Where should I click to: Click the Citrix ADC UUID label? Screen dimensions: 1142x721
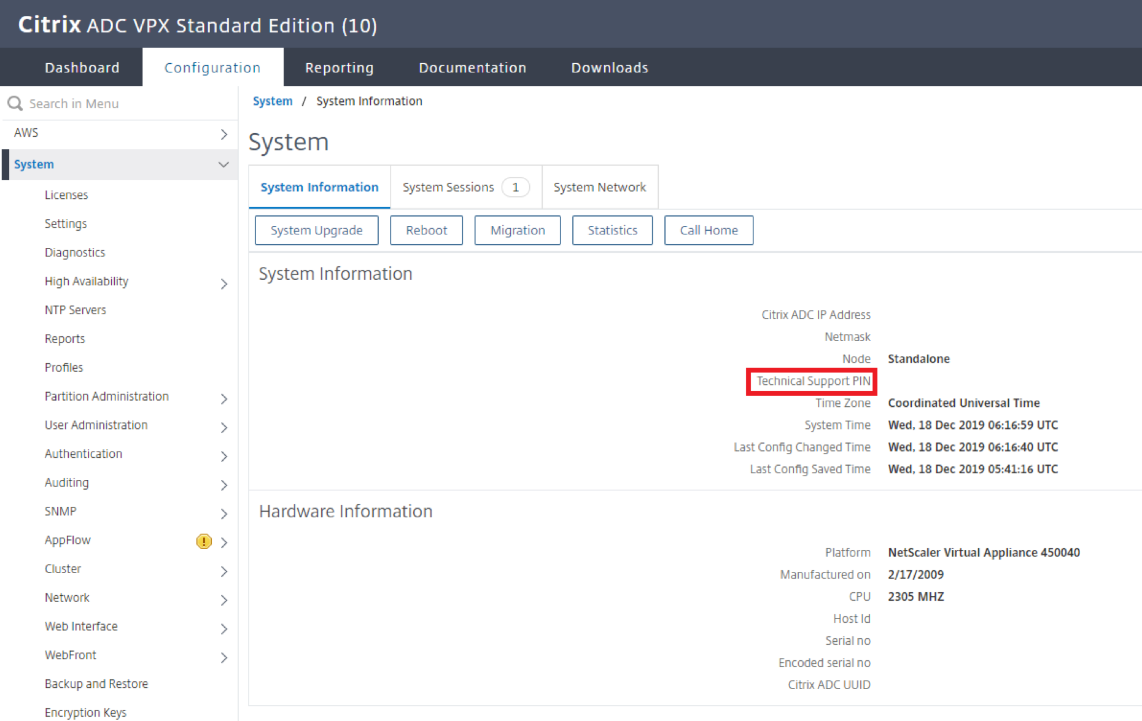pyautogui.click(x=829, y=685)
